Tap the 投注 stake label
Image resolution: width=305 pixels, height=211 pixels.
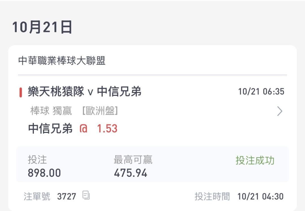point(37,160)
